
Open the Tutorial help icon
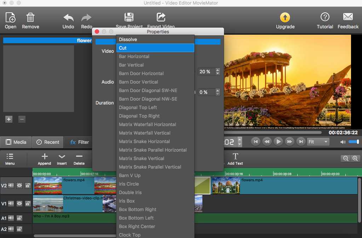pyautogui.click(x=325, y=17)
